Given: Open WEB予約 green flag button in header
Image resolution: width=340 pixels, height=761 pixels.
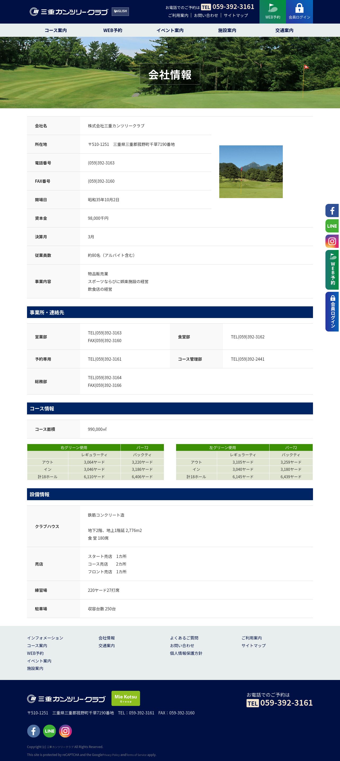Looking at the screenshot, I should [273, 12].
